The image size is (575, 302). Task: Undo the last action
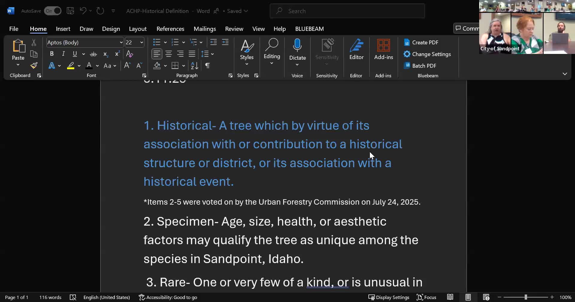[x=83, y=11]
